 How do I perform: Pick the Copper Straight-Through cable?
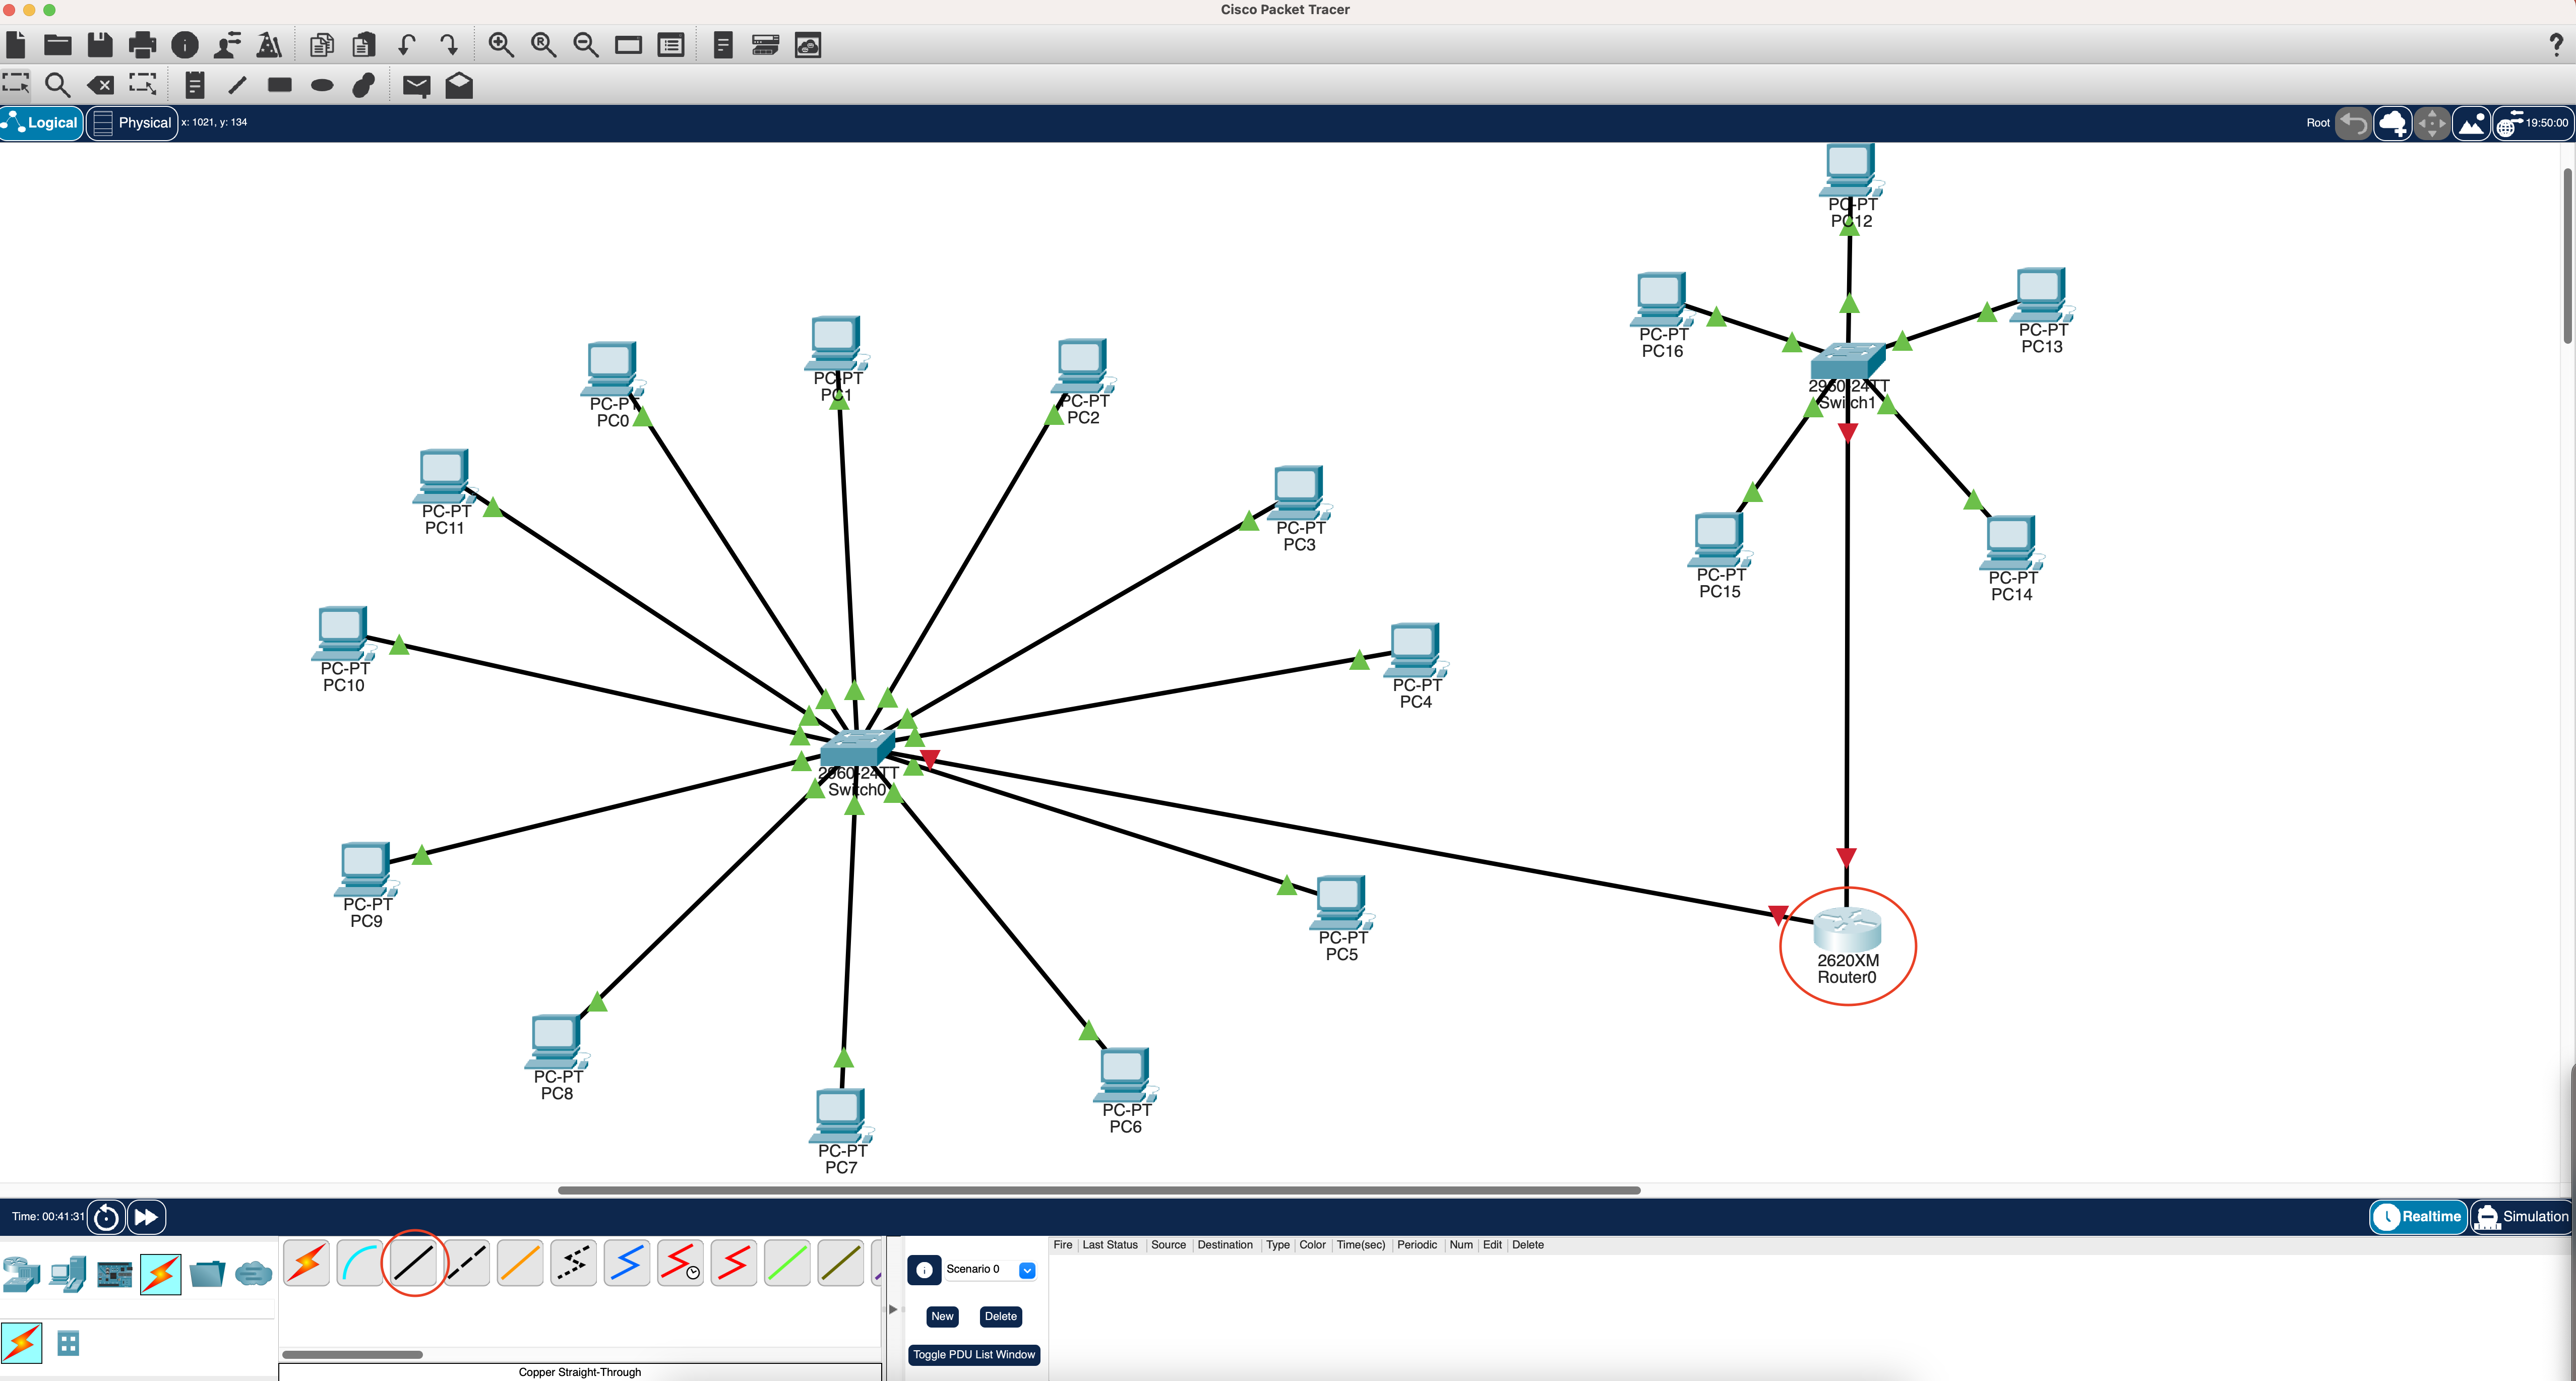tap(413, 1263)
